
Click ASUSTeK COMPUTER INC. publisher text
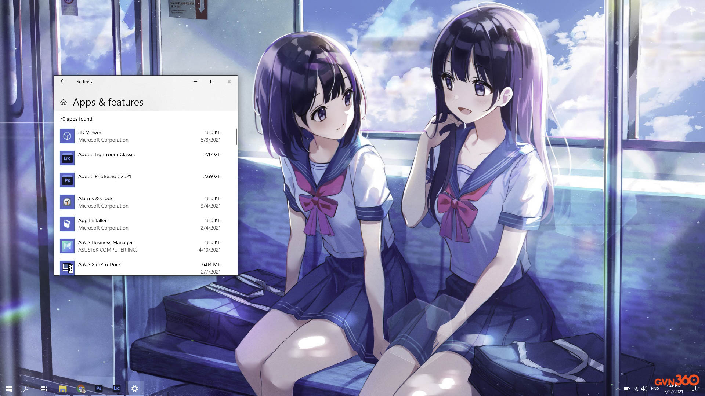108,250
